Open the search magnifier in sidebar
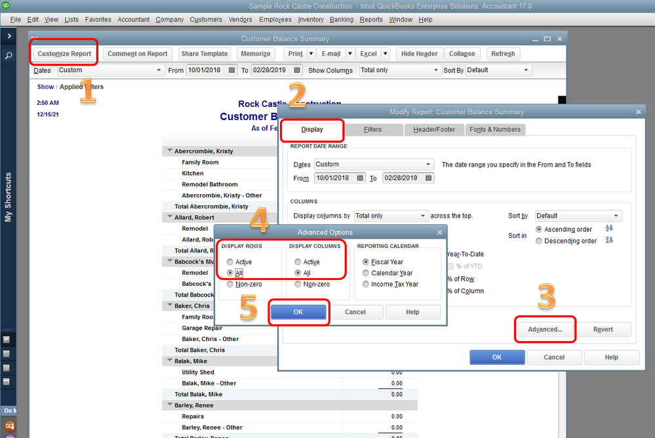Screen dimensions: 655x438 tap(9, 56)
